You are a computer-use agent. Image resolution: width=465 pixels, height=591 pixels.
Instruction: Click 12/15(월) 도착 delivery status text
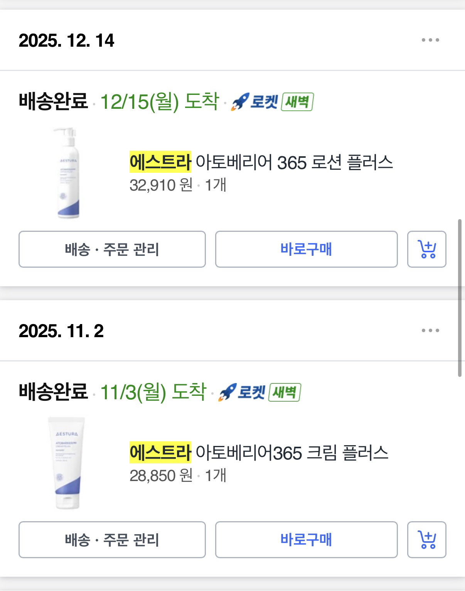[x=160, y=101]
